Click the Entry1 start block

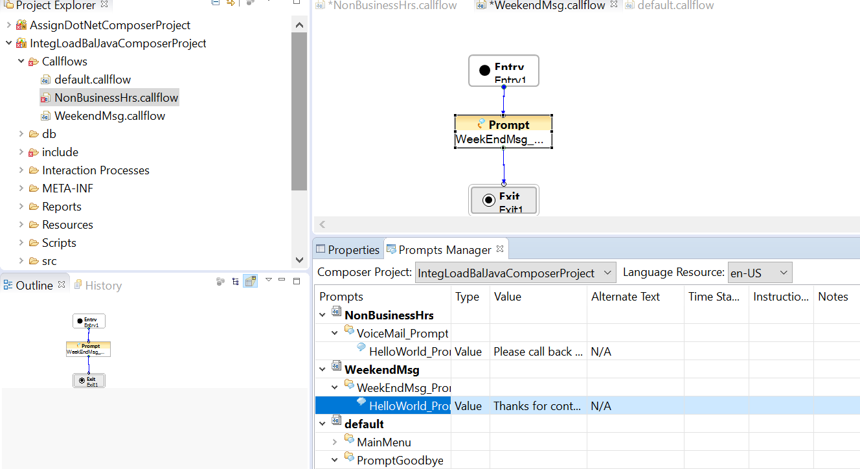503,71
